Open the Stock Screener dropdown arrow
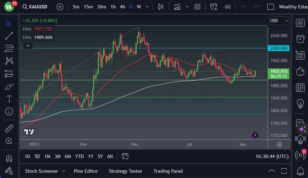Viewport: 308px width, 178px height. [64, 171]
